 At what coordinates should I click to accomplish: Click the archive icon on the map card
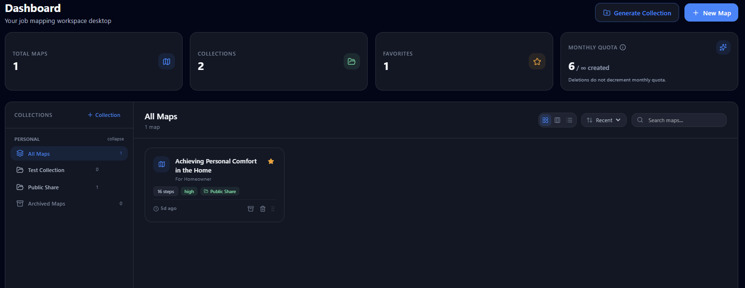tap(250, 208)
